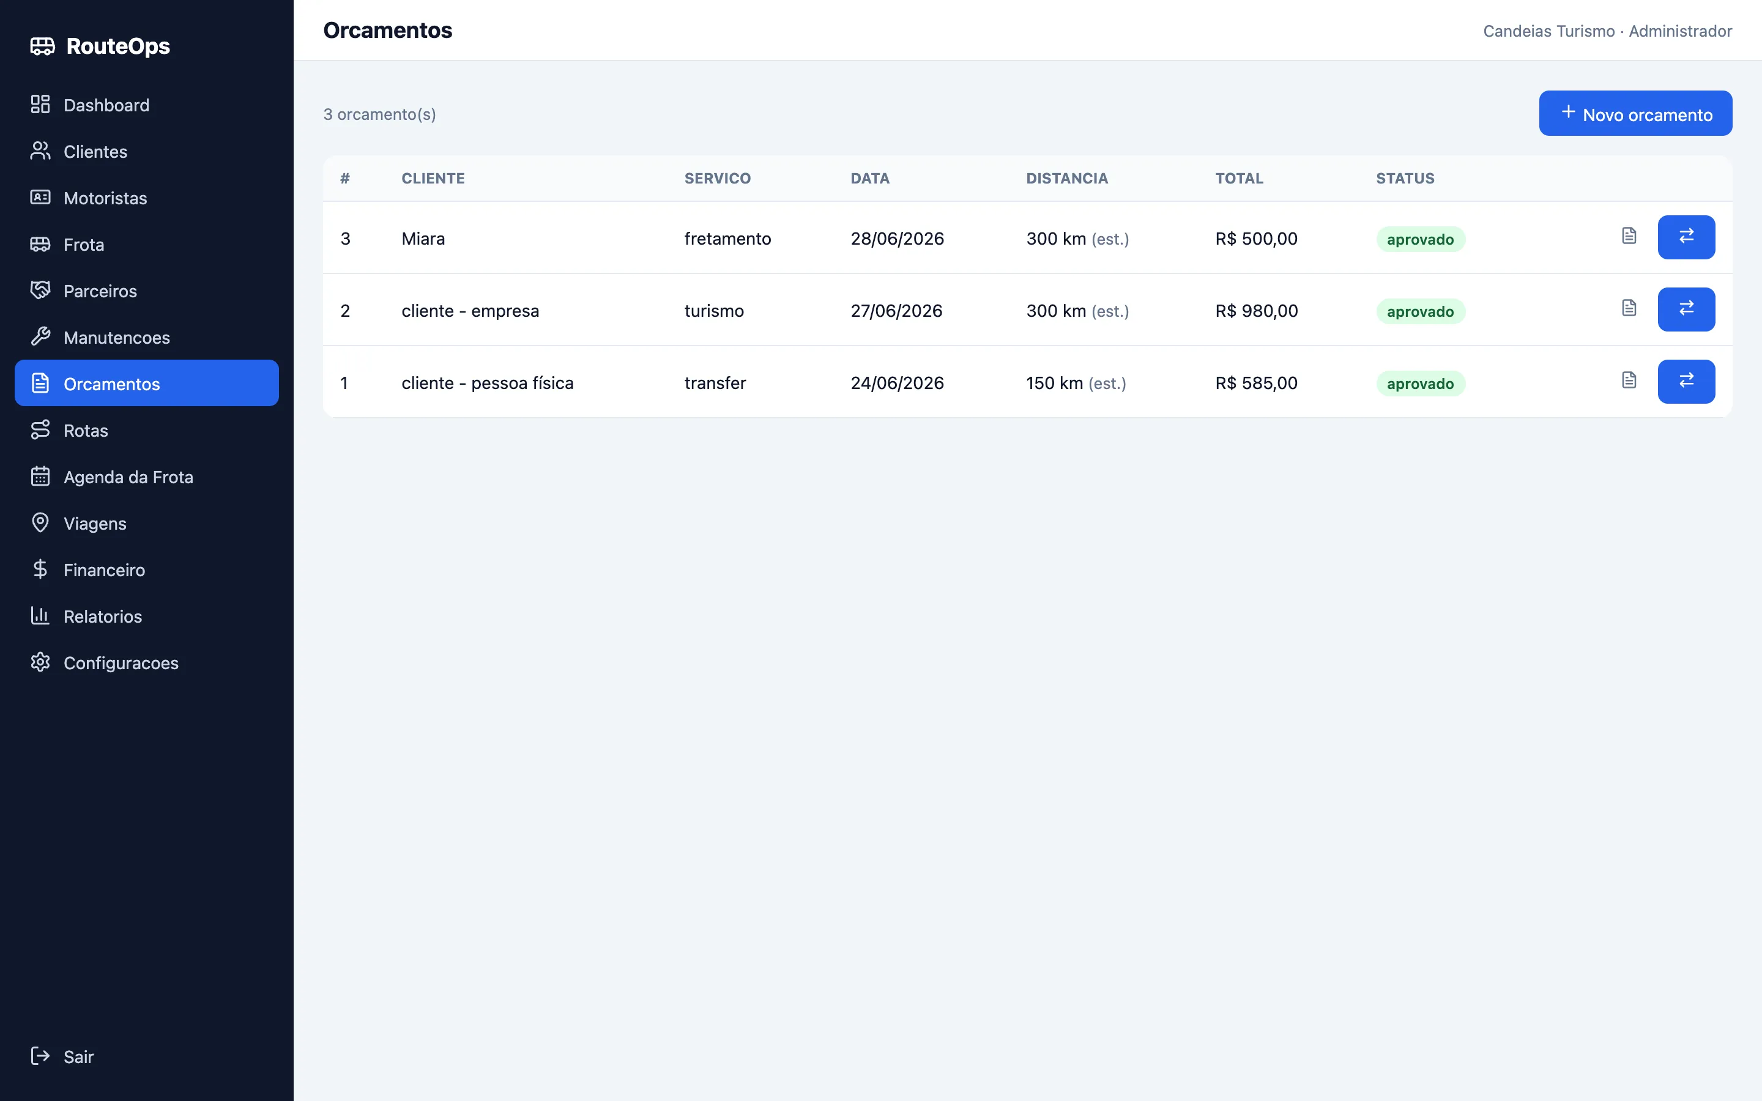View document for cliente - pessoa física quote
Screen dimensions: 1762x1101
[1629, 380]
